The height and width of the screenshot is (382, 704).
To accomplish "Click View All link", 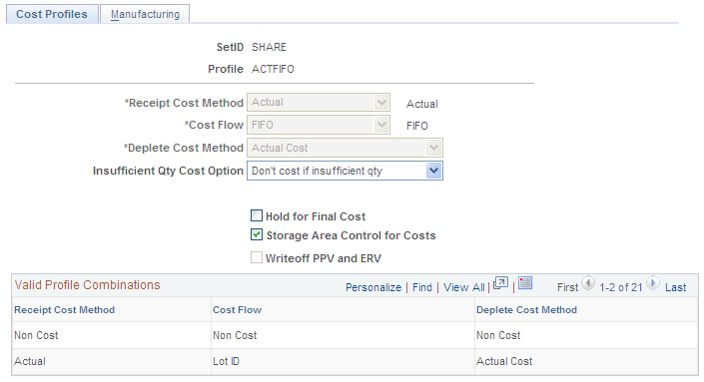I will pos(463,287).
